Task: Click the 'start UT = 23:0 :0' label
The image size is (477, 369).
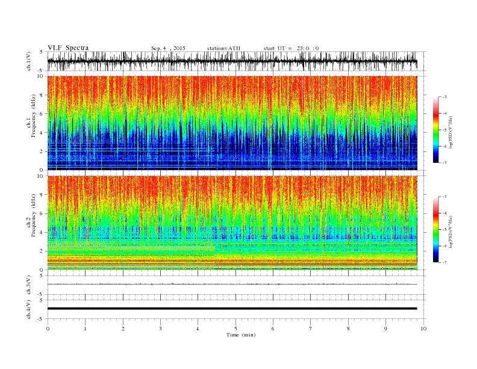Action: pos(291,48)
